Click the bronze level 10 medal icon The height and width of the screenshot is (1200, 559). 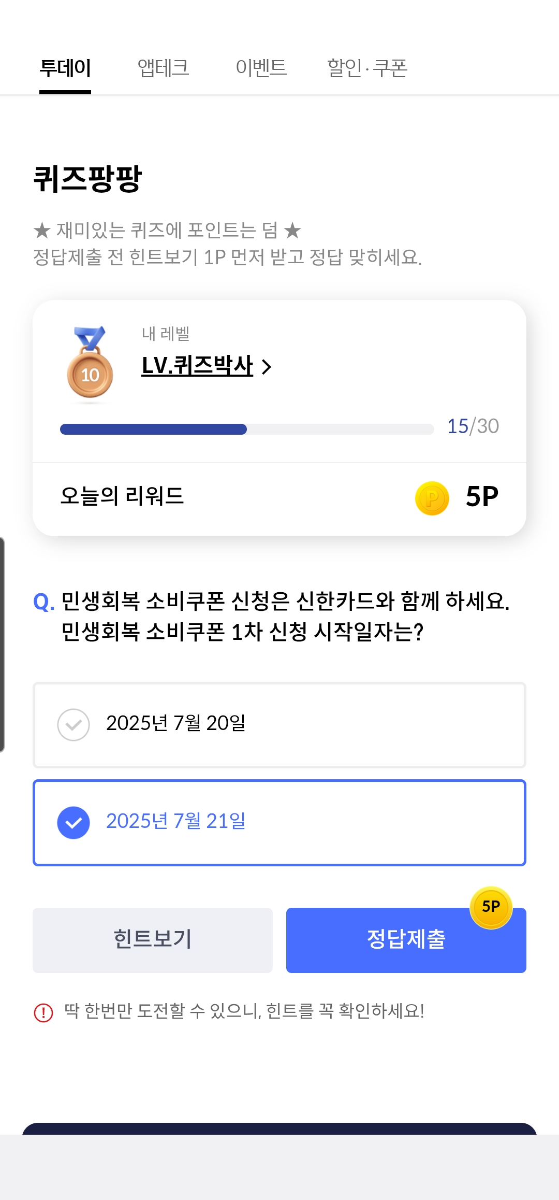click(x=90, y=363)
